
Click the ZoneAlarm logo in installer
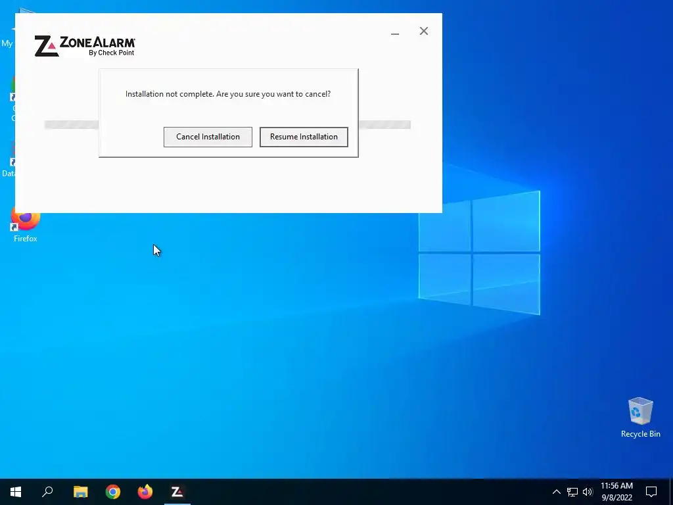pos(85,45)
